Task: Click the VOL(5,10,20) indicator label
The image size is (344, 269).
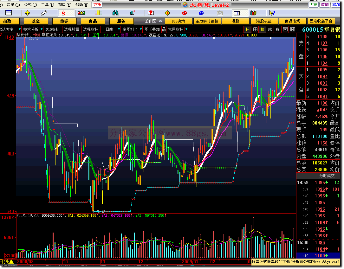Action: click(28, 215)
